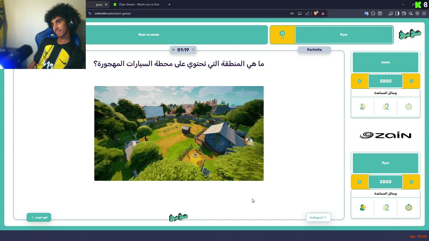Click the flyer vs mmlz game title banner
The height and width of the screenshot is (241, 429).
pyautogui.click(x=177, y=34)
